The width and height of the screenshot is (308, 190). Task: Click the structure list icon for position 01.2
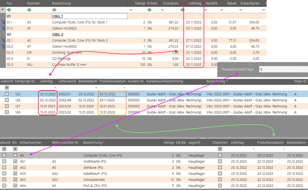pyautogui.click(x=3, y=28)
